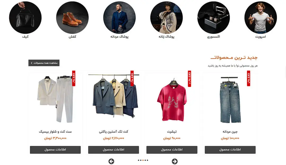Open product info for جین مردانه
The height and width of the screenshot is (165, 286).
point(230,150)
